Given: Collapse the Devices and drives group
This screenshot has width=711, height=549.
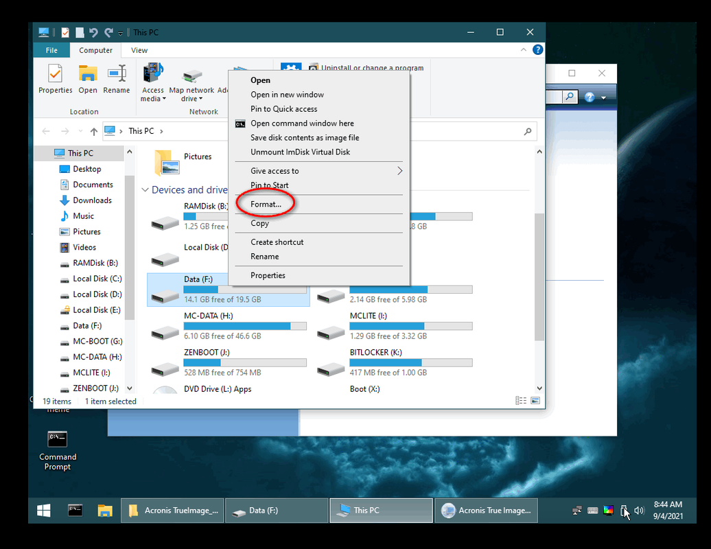Looking at the screenshot, I should click(x=145, y=190).
